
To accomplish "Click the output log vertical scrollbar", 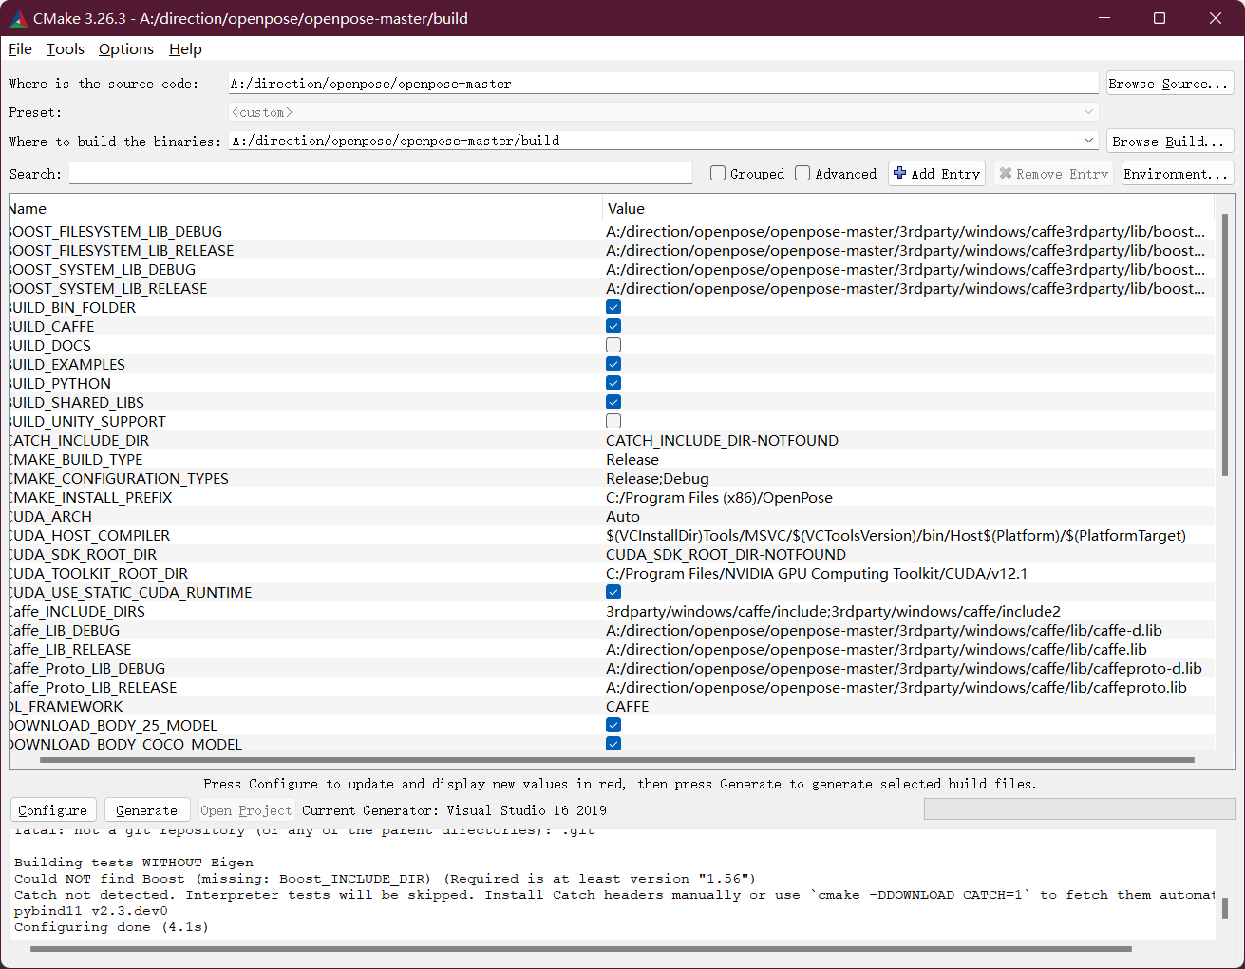I will click(1224, 907).
